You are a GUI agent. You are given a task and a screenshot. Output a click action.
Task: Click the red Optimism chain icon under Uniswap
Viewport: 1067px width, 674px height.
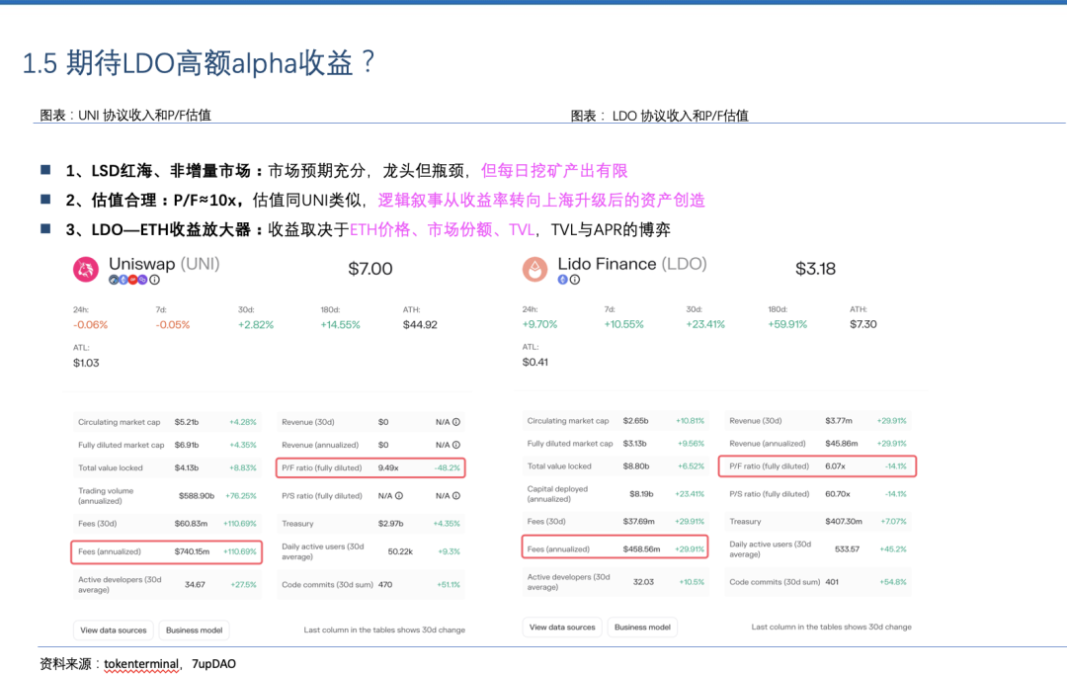(x=132, y=280)
